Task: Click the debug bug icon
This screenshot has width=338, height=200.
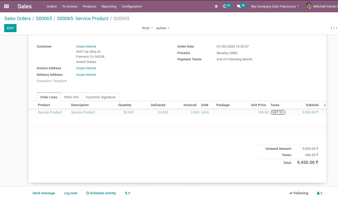Action: (216, 6)
